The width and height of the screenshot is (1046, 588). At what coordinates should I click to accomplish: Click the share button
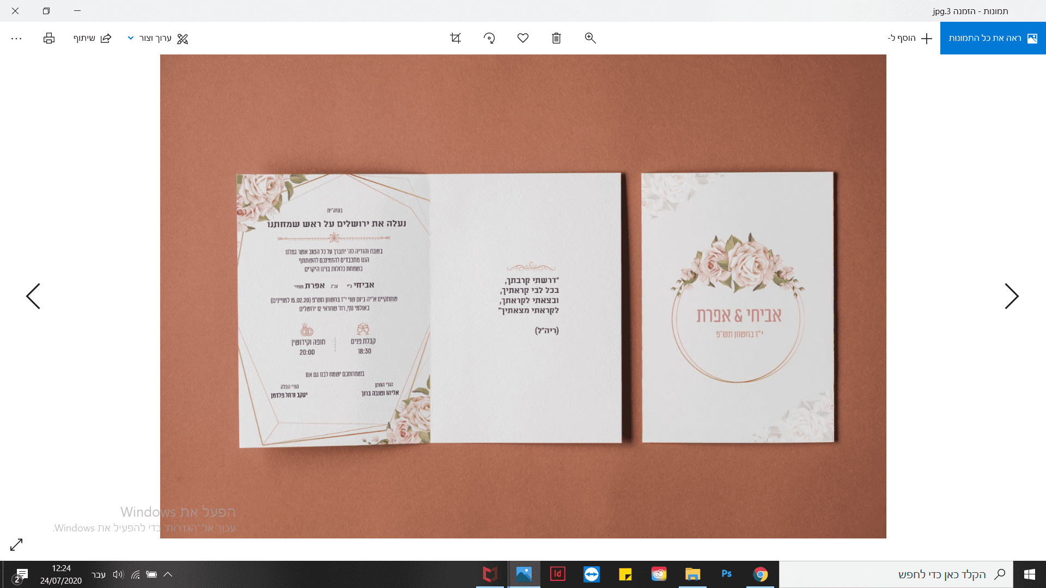(x=92, y=38)
